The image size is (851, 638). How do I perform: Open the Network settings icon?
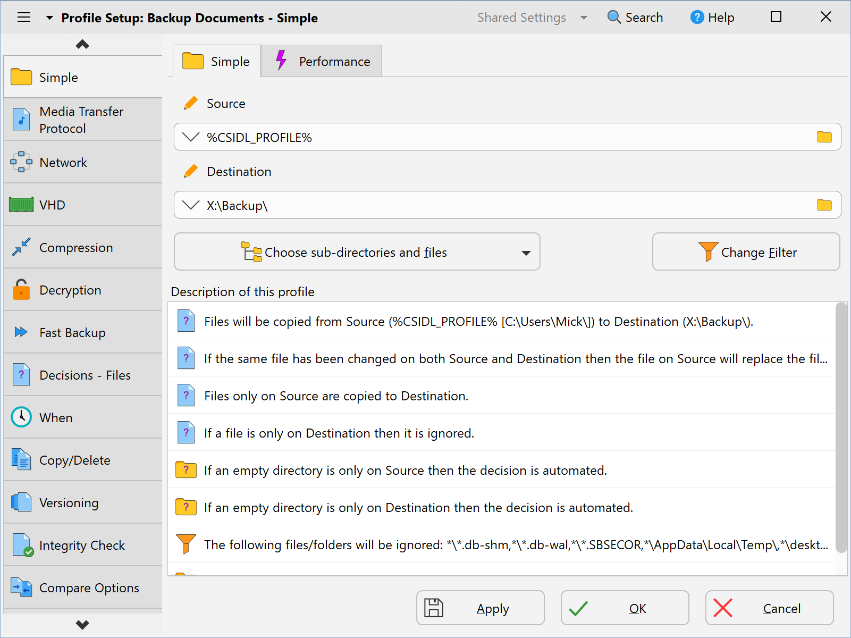point(21,162)
